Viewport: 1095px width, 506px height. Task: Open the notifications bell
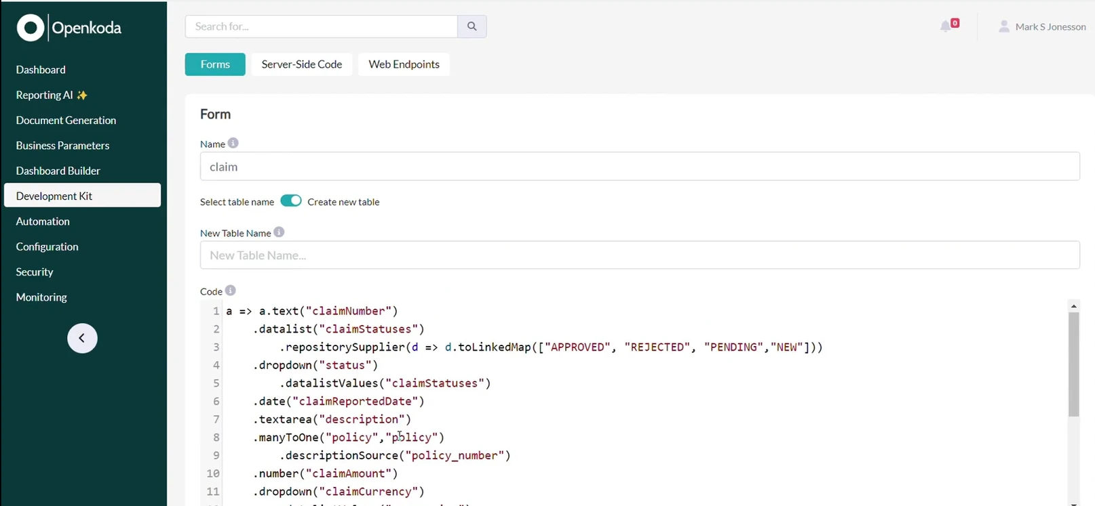click(x=946, y=26)
